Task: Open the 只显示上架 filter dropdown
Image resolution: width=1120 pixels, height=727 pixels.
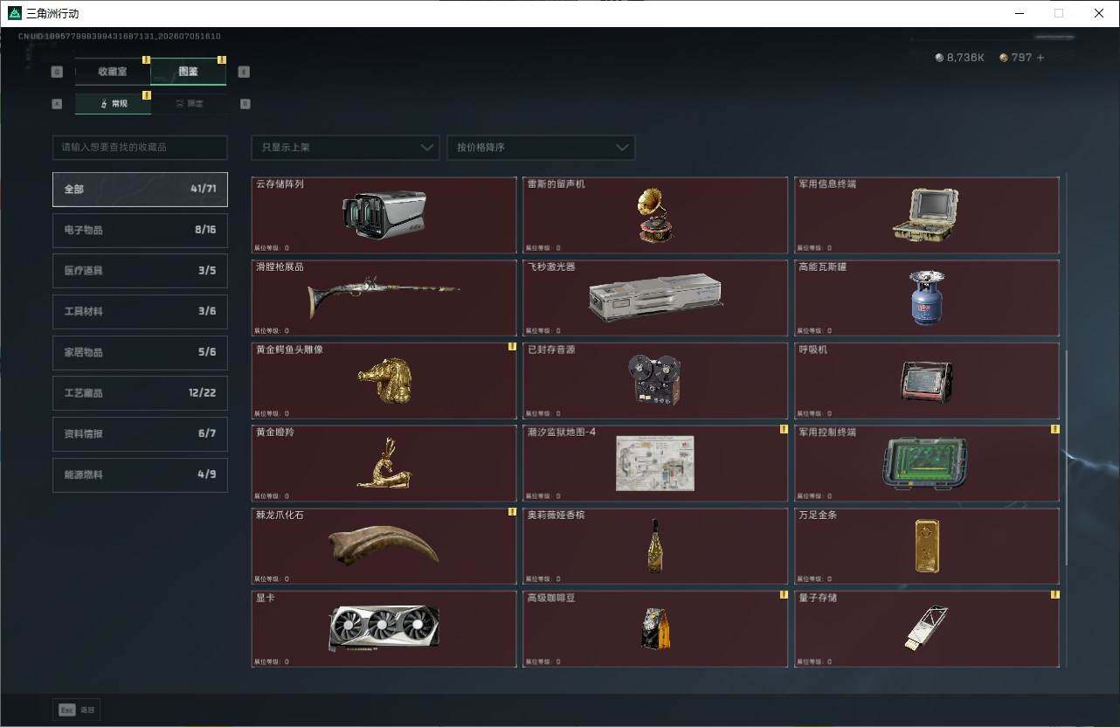Action: tap(345, 147)
